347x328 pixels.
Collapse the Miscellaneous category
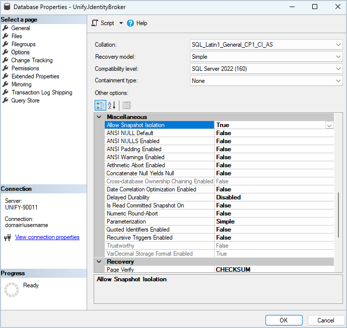click(x=99, y=117)
